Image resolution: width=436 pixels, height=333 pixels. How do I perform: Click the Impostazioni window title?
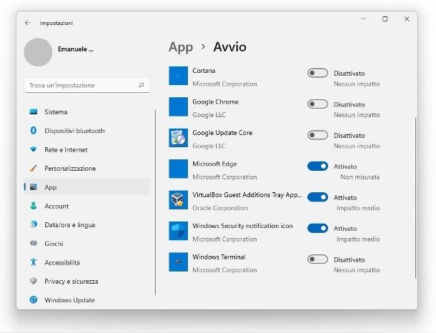click(x=56, y=23)
